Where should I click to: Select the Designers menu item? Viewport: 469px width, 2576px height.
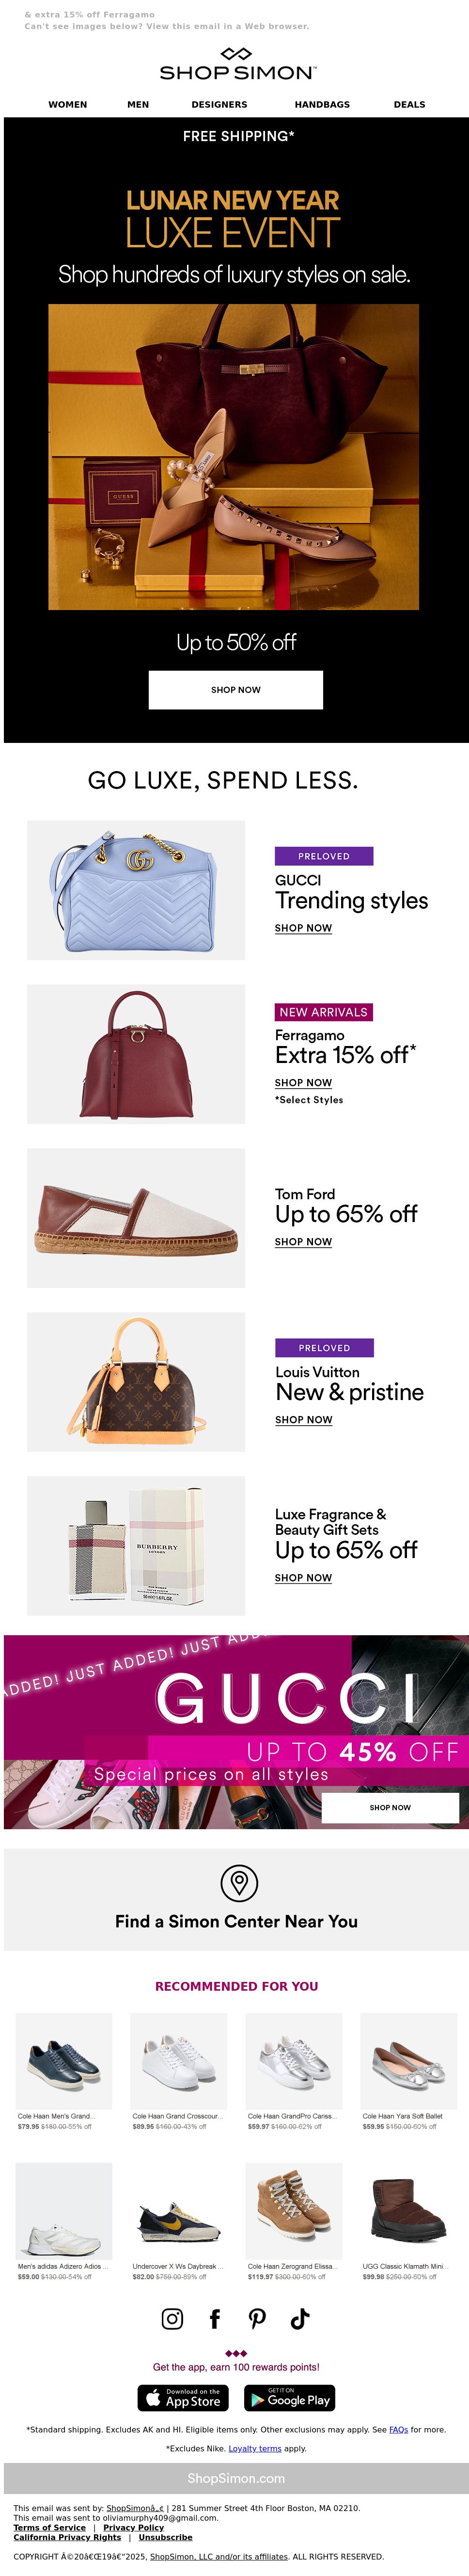click(219, 104)
